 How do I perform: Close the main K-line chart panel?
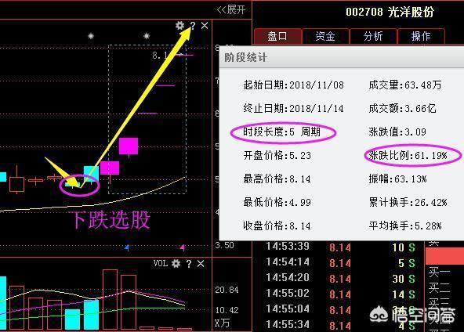(x=205, y=26)
